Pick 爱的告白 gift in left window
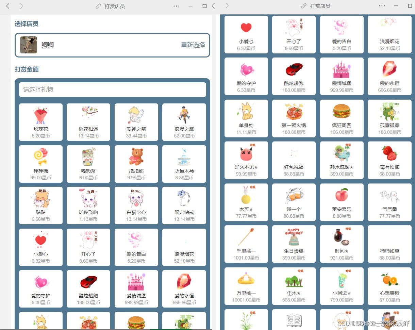The image size is (415, 330). 136,247
